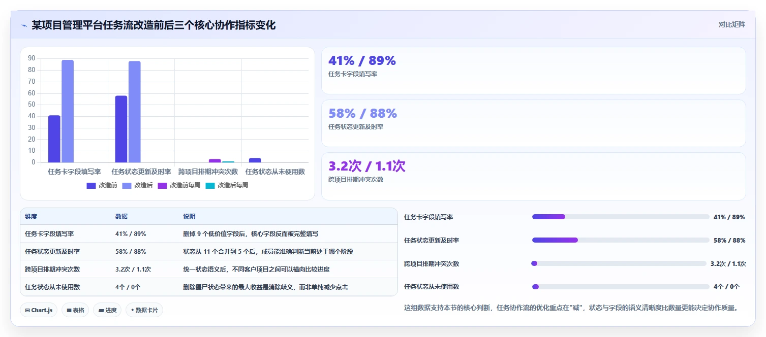
Task: Select the 跨项目排期冲突次数 table row cell
Action: 52,269
